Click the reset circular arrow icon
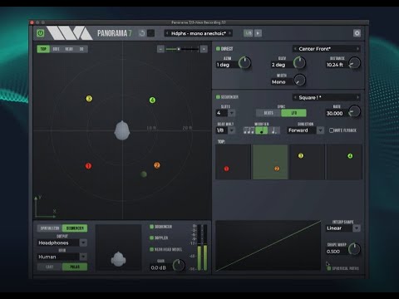This screenshot has height=299, width=399. tap(142, 33)
